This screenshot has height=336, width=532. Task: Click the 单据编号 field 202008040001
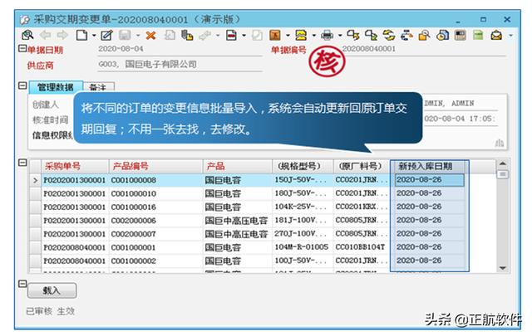tap(424, 49)
